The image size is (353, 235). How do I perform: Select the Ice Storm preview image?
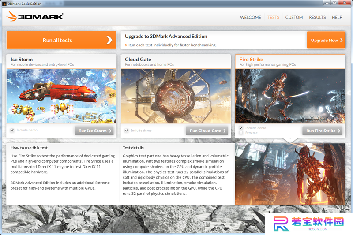click(61, 96)
